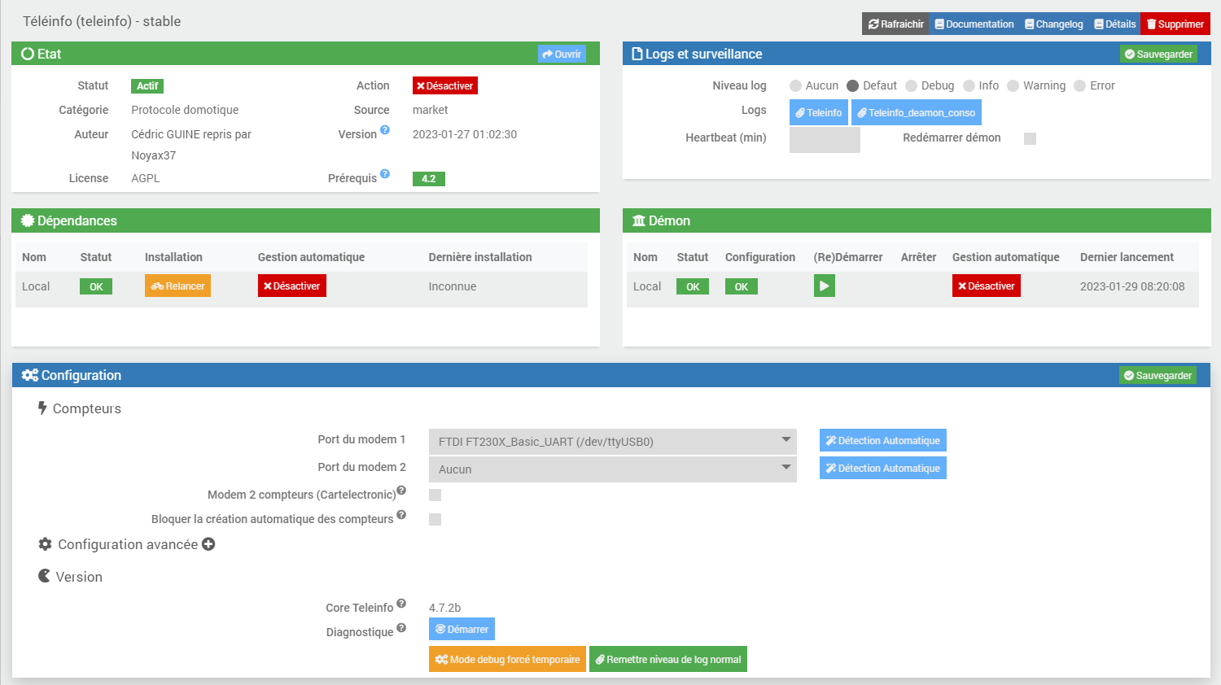Click the License value AGPL
The image size is (1221, 685).
(x=146, y=178)
